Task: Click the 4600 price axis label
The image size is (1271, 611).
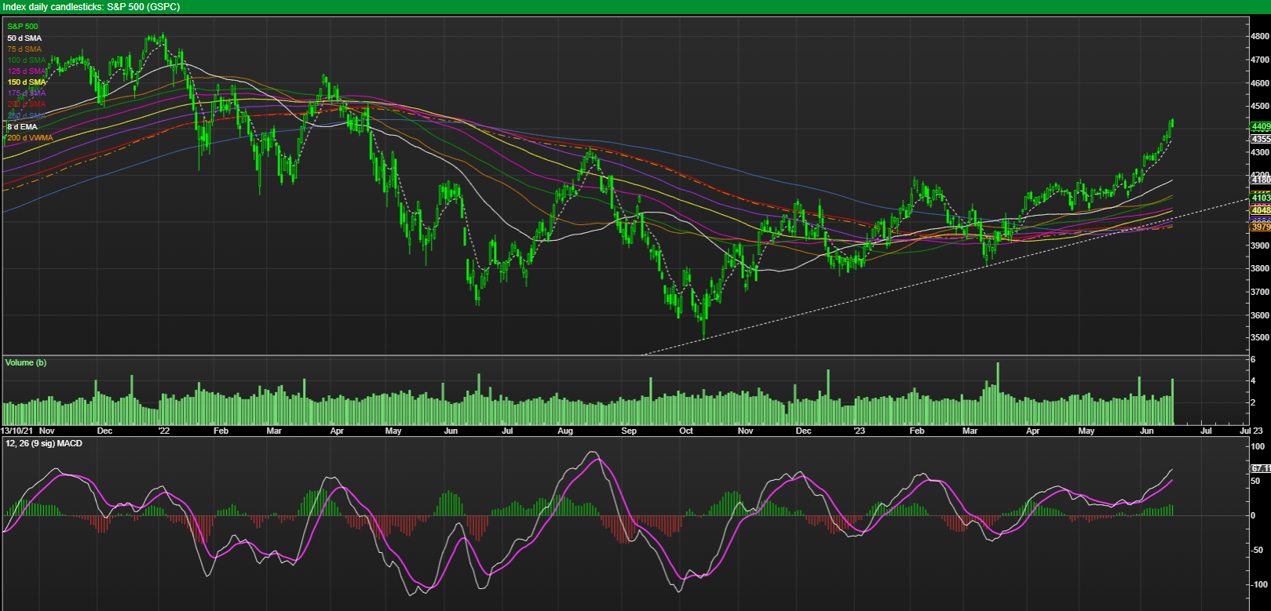Action: [1260, 83]
